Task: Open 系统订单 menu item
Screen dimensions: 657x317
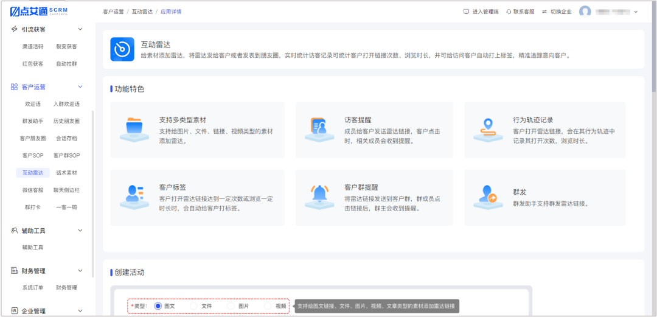Action: [x=33, y=288]
